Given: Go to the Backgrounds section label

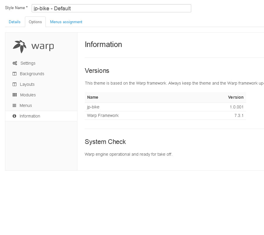Looking at the screenshot, I should pos(32,74).
